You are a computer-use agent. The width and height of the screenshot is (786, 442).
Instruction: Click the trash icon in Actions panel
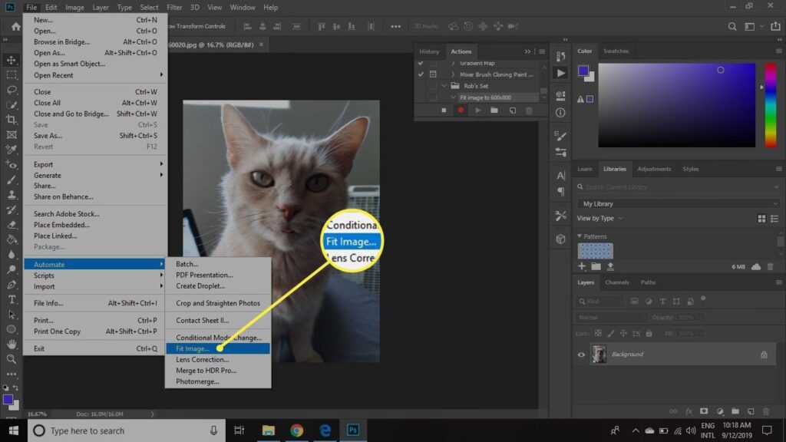[x=529, y=110]
